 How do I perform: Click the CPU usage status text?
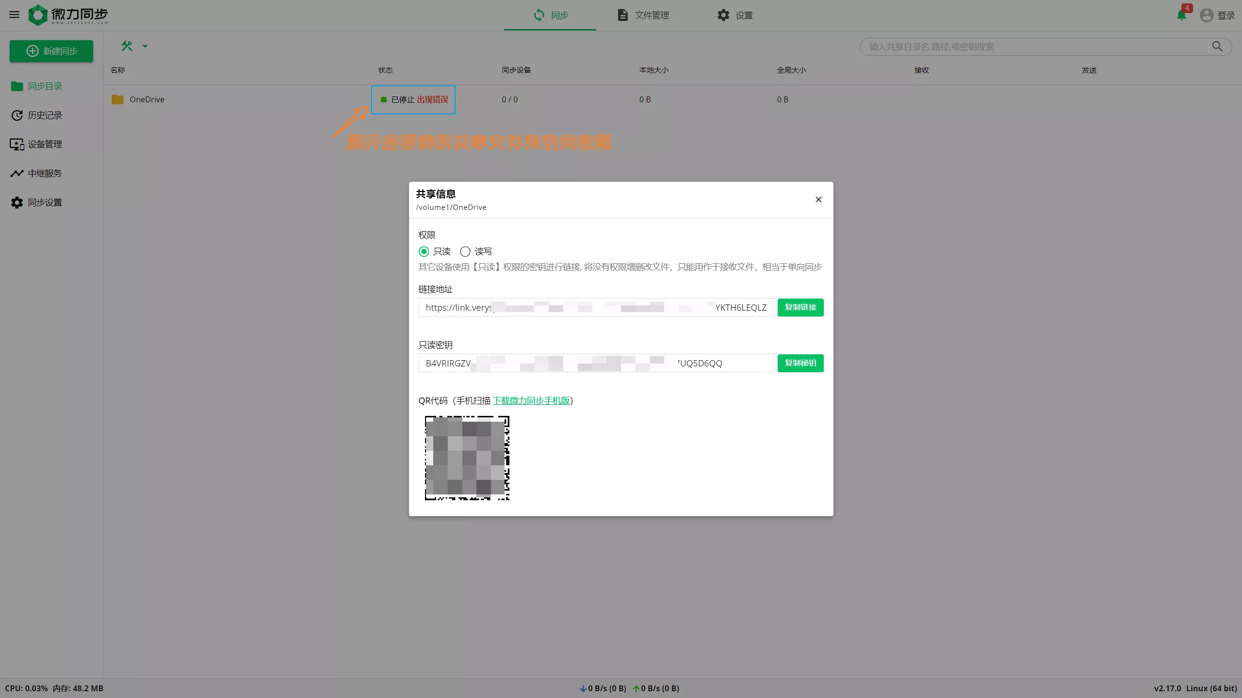coord(26,688)
